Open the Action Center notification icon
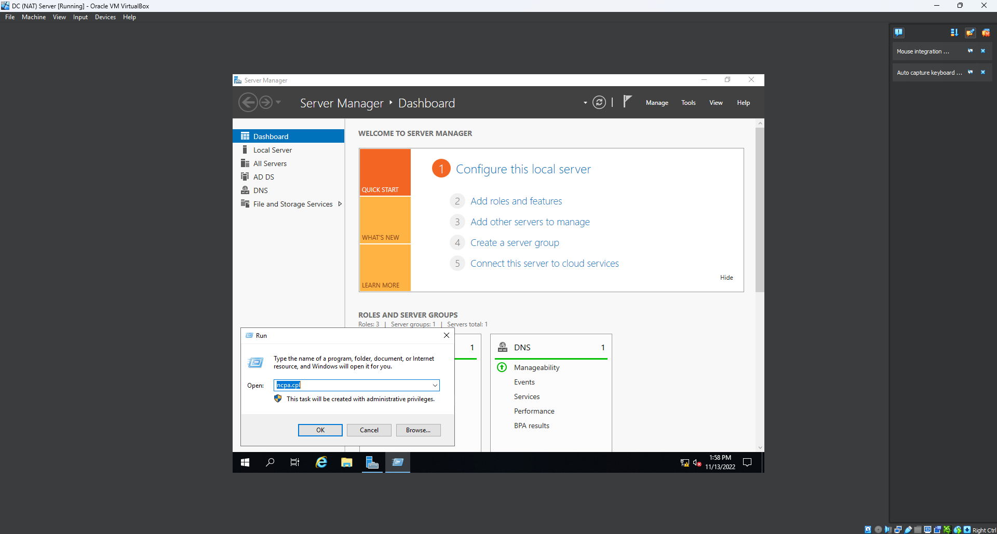 (x=747, y=462)
